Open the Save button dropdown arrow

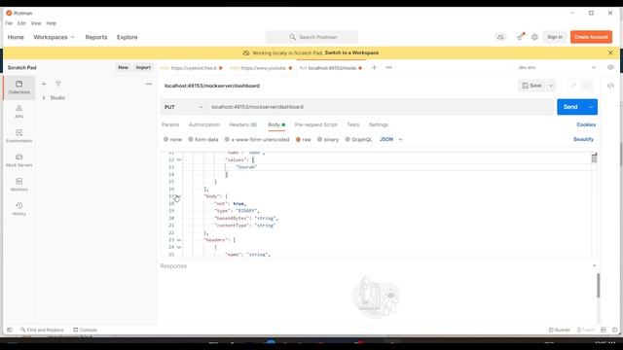(x=551, y=86)
